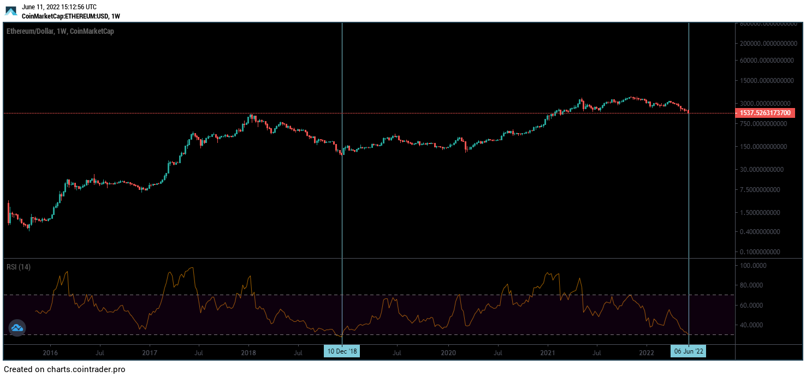This screenshot has width=806, height=377.
Task: Click the 2022 label on time axis
Action: [x=647, y=352]
